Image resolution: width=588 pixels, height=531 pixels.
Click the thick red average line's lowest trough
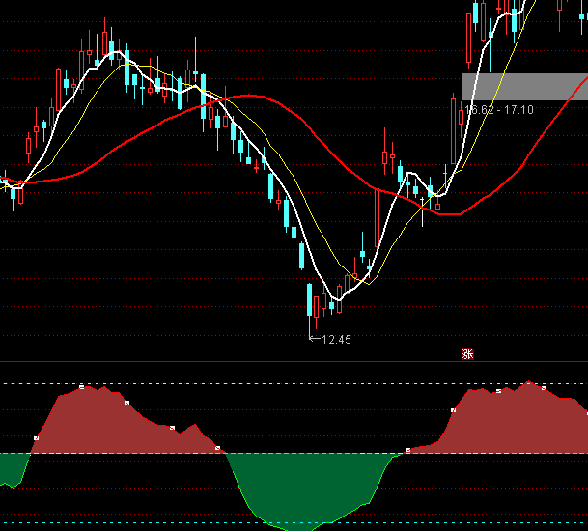[446, 214]
